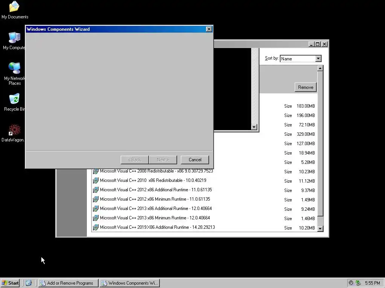Click the 72.10MB size value
Image resolution: width=385 pixels, height=288 pixels.
click(307, 125)
